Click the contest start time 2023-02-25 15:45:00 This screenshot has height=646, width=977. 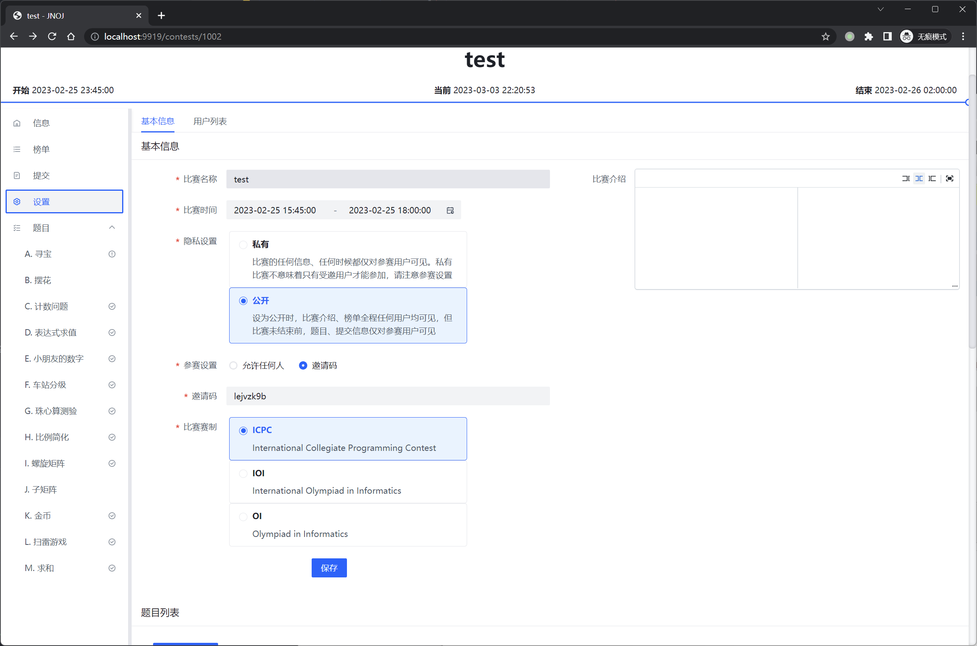(x=275, y=210)
